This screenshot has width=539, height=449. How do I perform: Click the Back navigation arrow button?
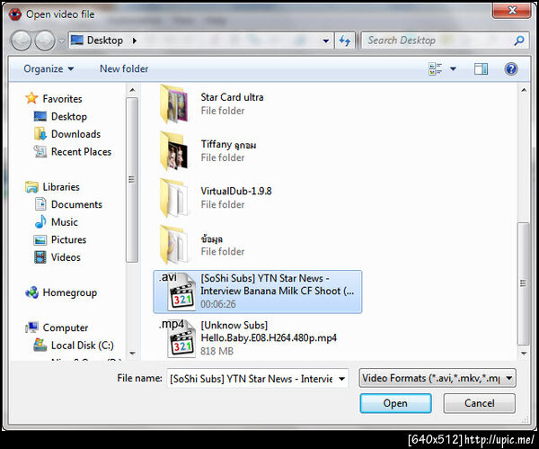21,40
